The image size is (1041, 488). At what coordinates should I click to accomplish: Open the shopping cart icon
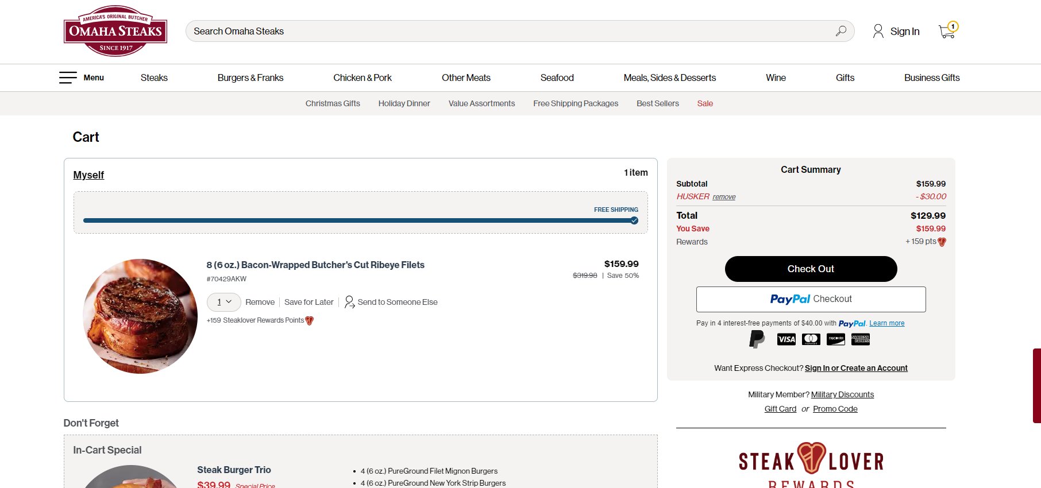pos(947,30)
